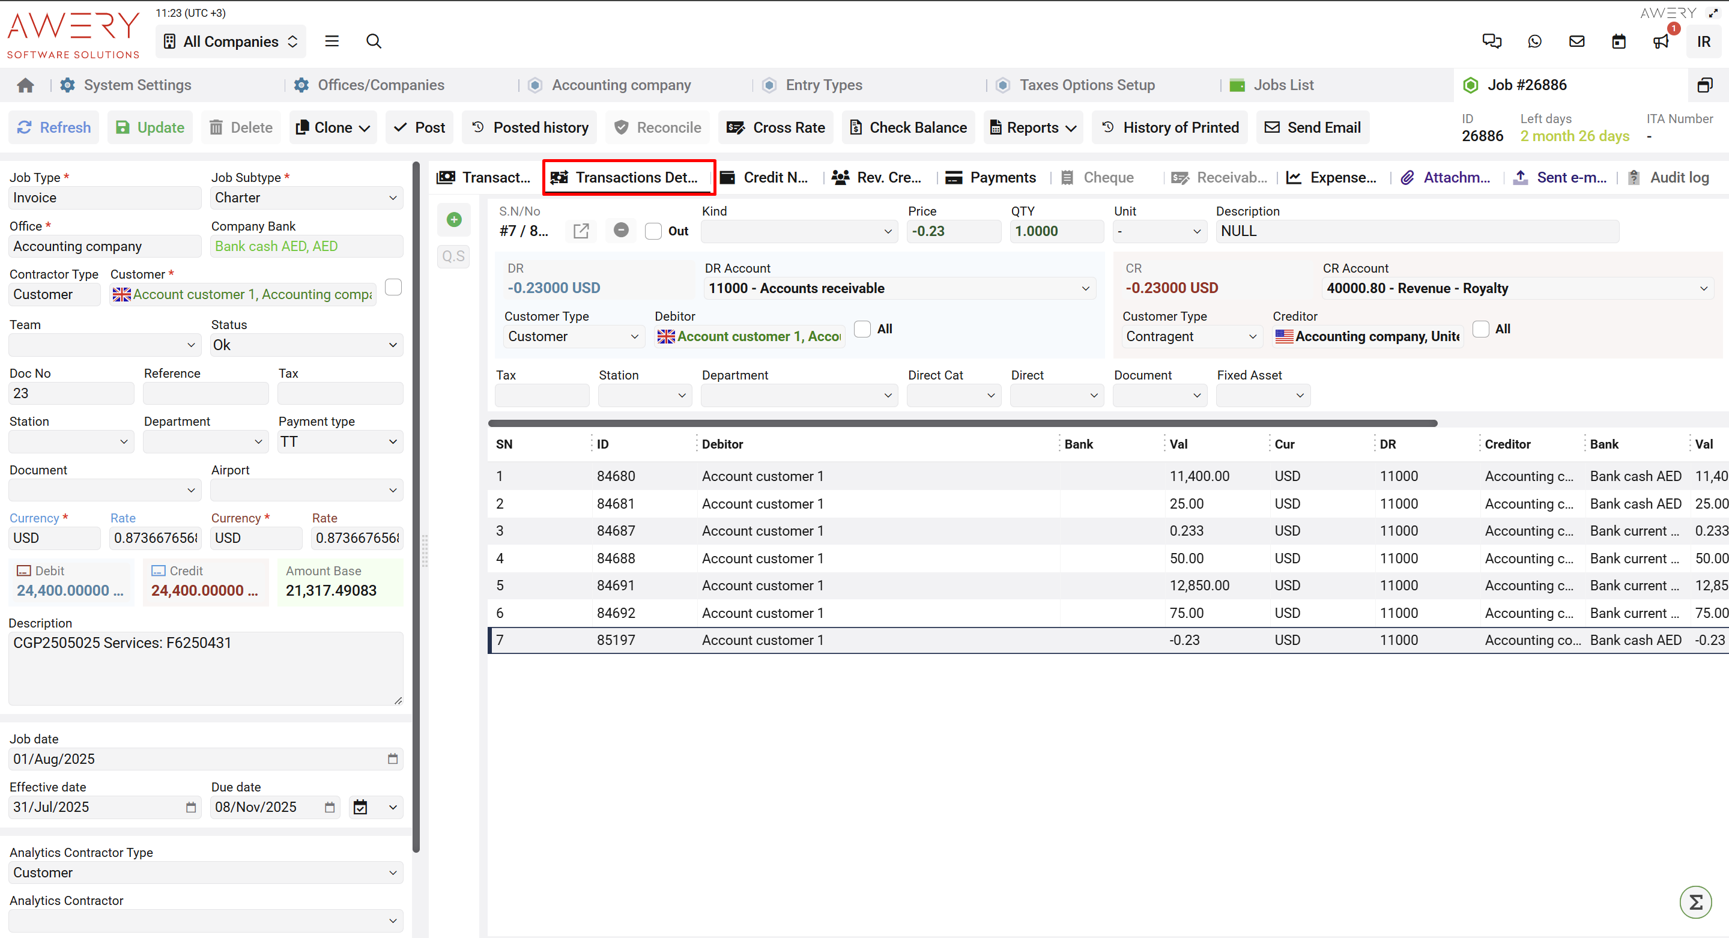Click the vertical panel splitter handle
The height and width of the screenshot is (938, 1729).
(x=425, y=550)
